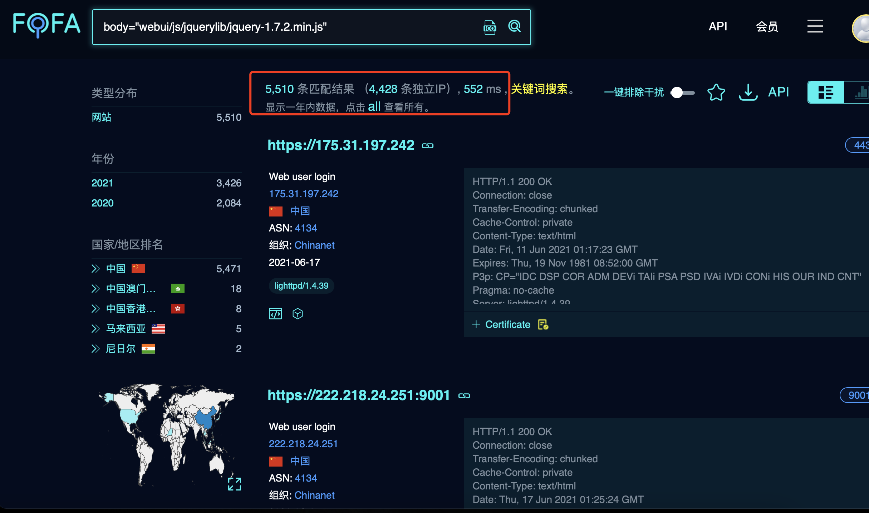Click API link next to download icon

779,92
